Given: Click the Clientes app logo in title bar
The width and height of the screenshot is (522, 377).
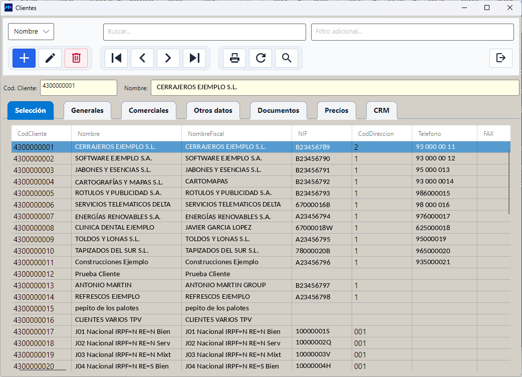Looking at the screenshot, I should click(9, 8).
